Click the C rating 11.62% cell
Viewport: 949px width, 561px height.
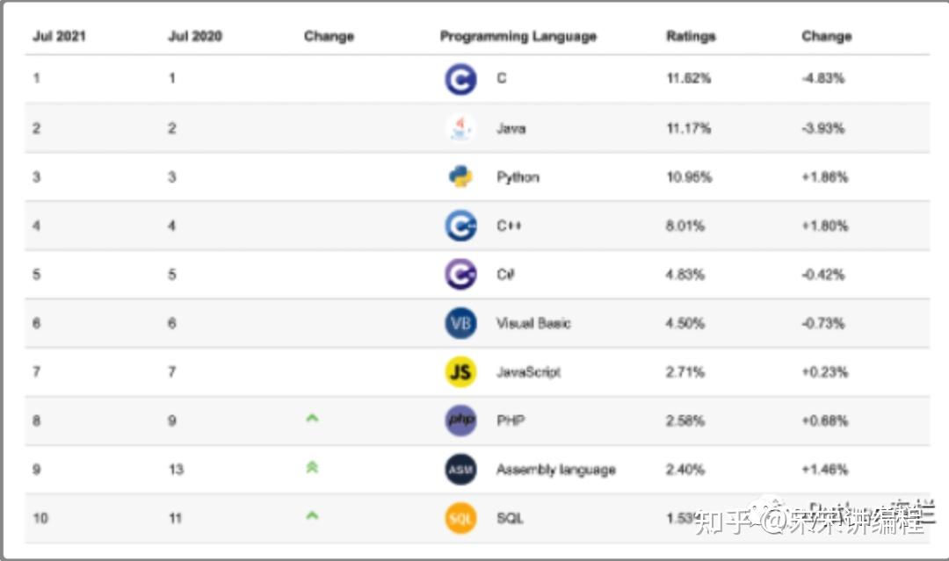click(x=689, y=78)
